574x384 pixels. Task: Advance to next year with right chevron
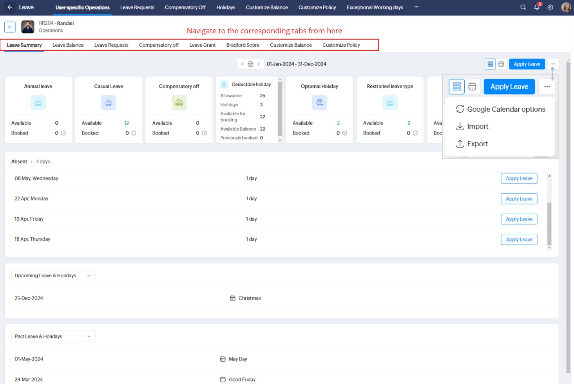[x=259, y=64]
